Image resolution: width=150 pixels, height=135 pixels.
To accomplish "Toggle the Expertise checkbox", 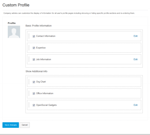I will [x=34, y=48].
